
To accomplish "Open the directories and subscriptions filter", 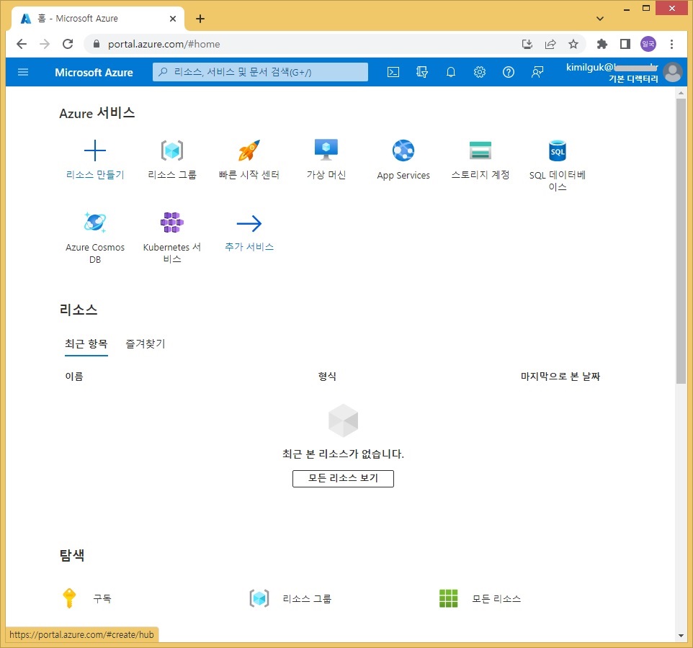I will point(422,72).
